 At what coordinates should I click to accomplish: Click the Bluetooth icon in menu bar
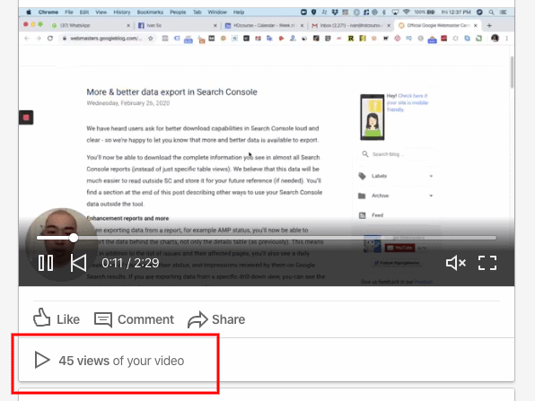point(384,13)
